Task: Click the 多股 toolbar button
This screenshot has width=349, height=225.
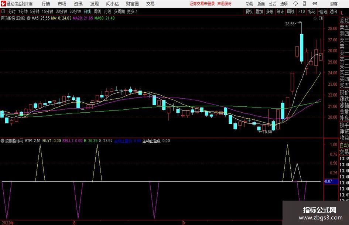Action: coord(270,11)
